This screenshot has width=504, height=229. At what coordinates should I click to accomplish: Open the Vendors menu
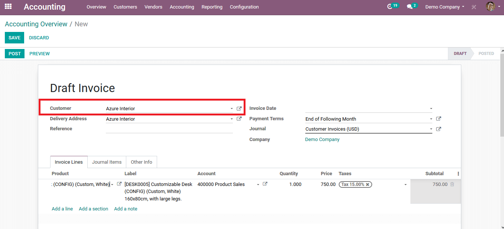(x=153, y=7)
